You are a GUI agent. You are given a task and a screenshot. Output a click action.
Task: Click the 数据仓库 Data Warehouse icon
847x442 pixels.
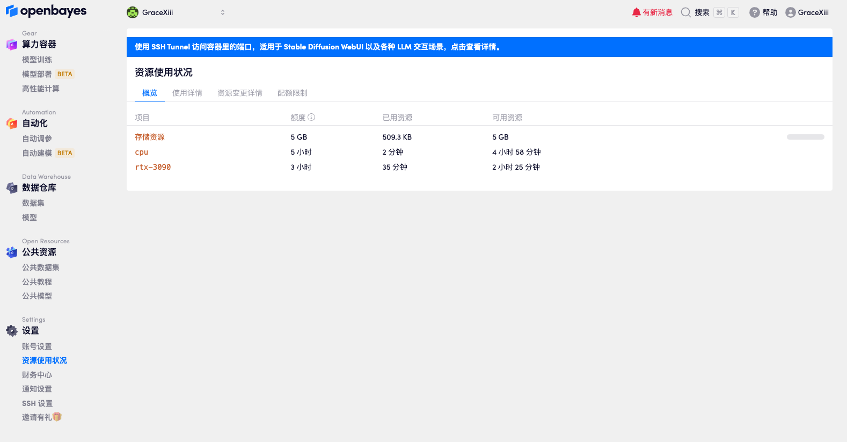[x=12, y=188]
